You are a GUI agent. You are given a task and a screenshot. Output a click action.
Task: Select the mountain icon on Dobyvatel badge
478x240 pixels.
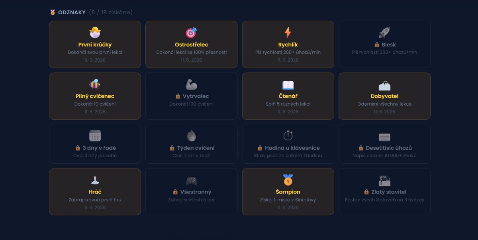(384, 84)
